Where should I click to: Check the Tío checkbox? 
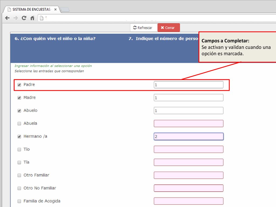point(19,149)
